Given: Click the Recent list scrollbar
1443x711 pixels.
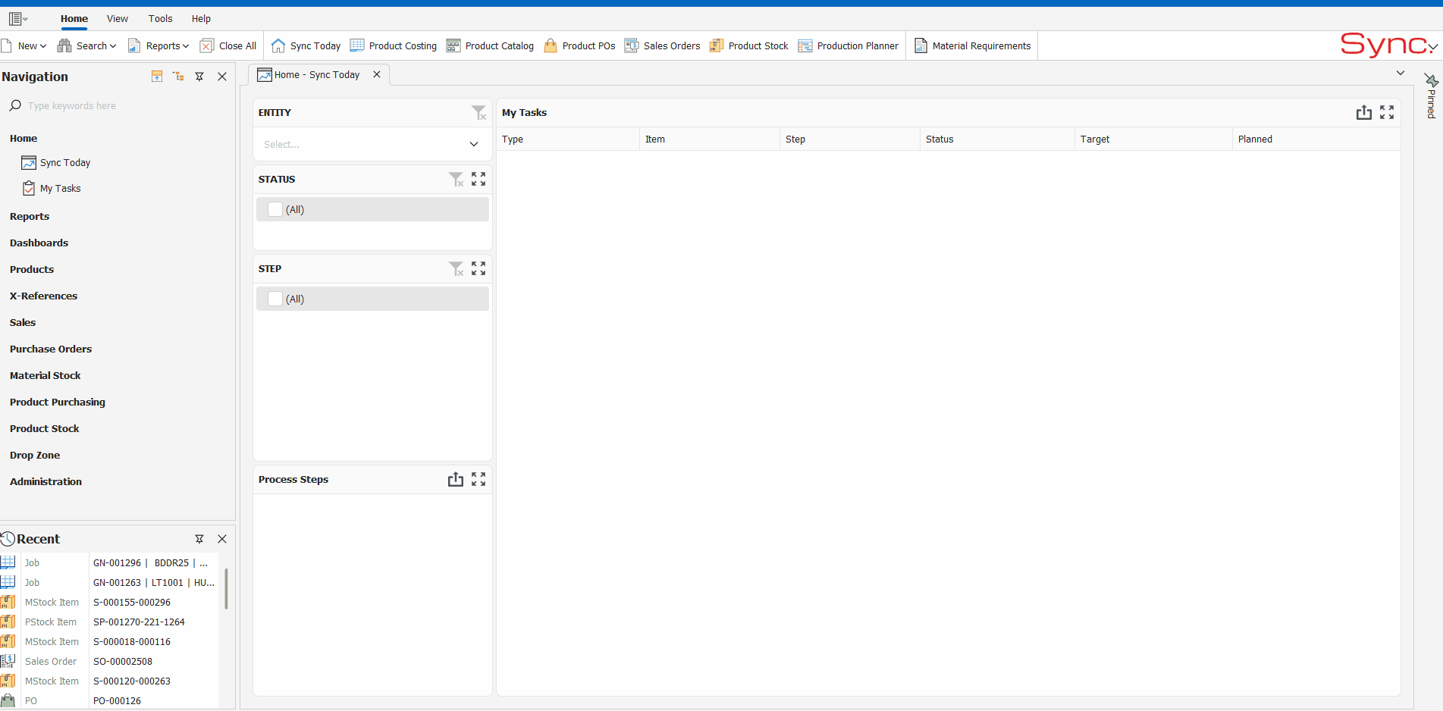Looking at the screenshot, I should click(226, 589).
